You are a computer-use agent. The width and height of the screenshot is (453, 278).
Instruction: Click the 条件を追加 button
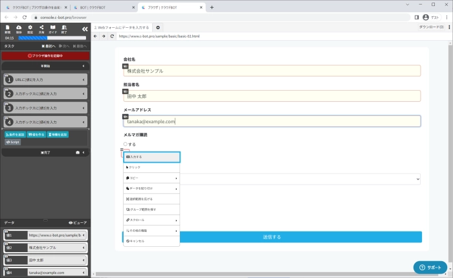point(16,134)
